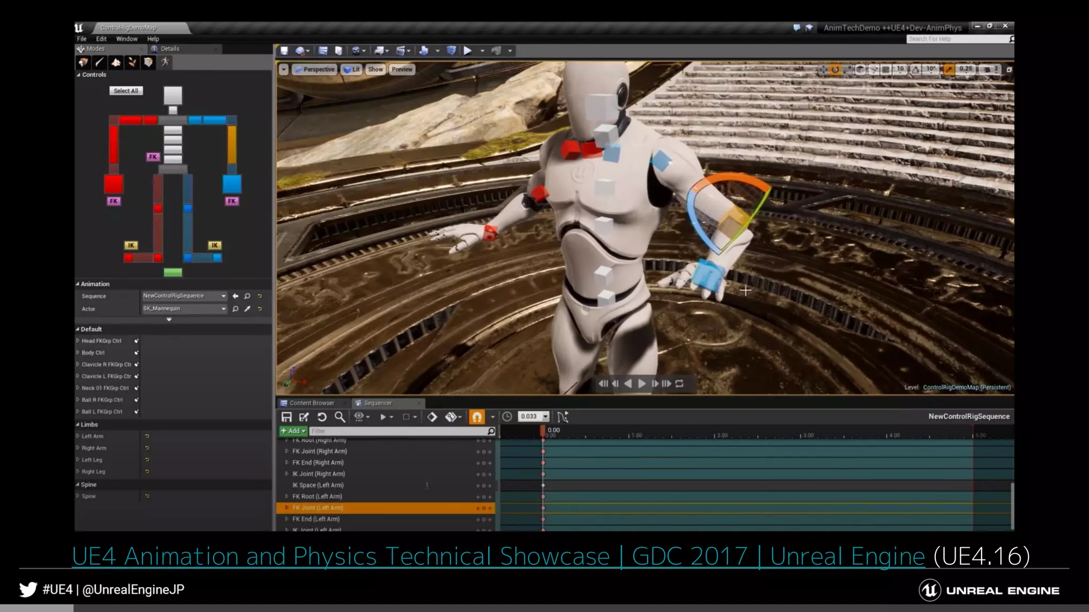This screenshot has width=1089, height=612.
Task: Toggle Sequencer magnet snapping button
Action: [x=477, y=417]
